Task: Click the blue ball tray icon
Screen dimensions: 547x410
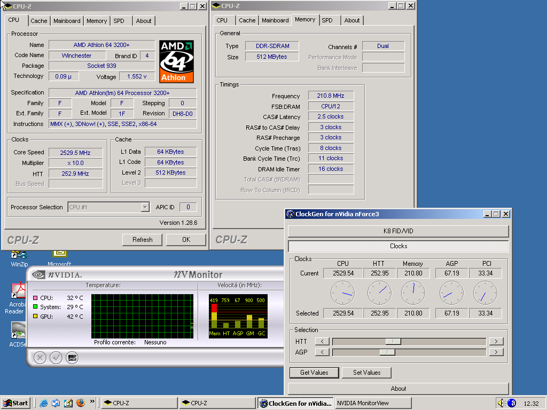Action: [x=512, y=403]
